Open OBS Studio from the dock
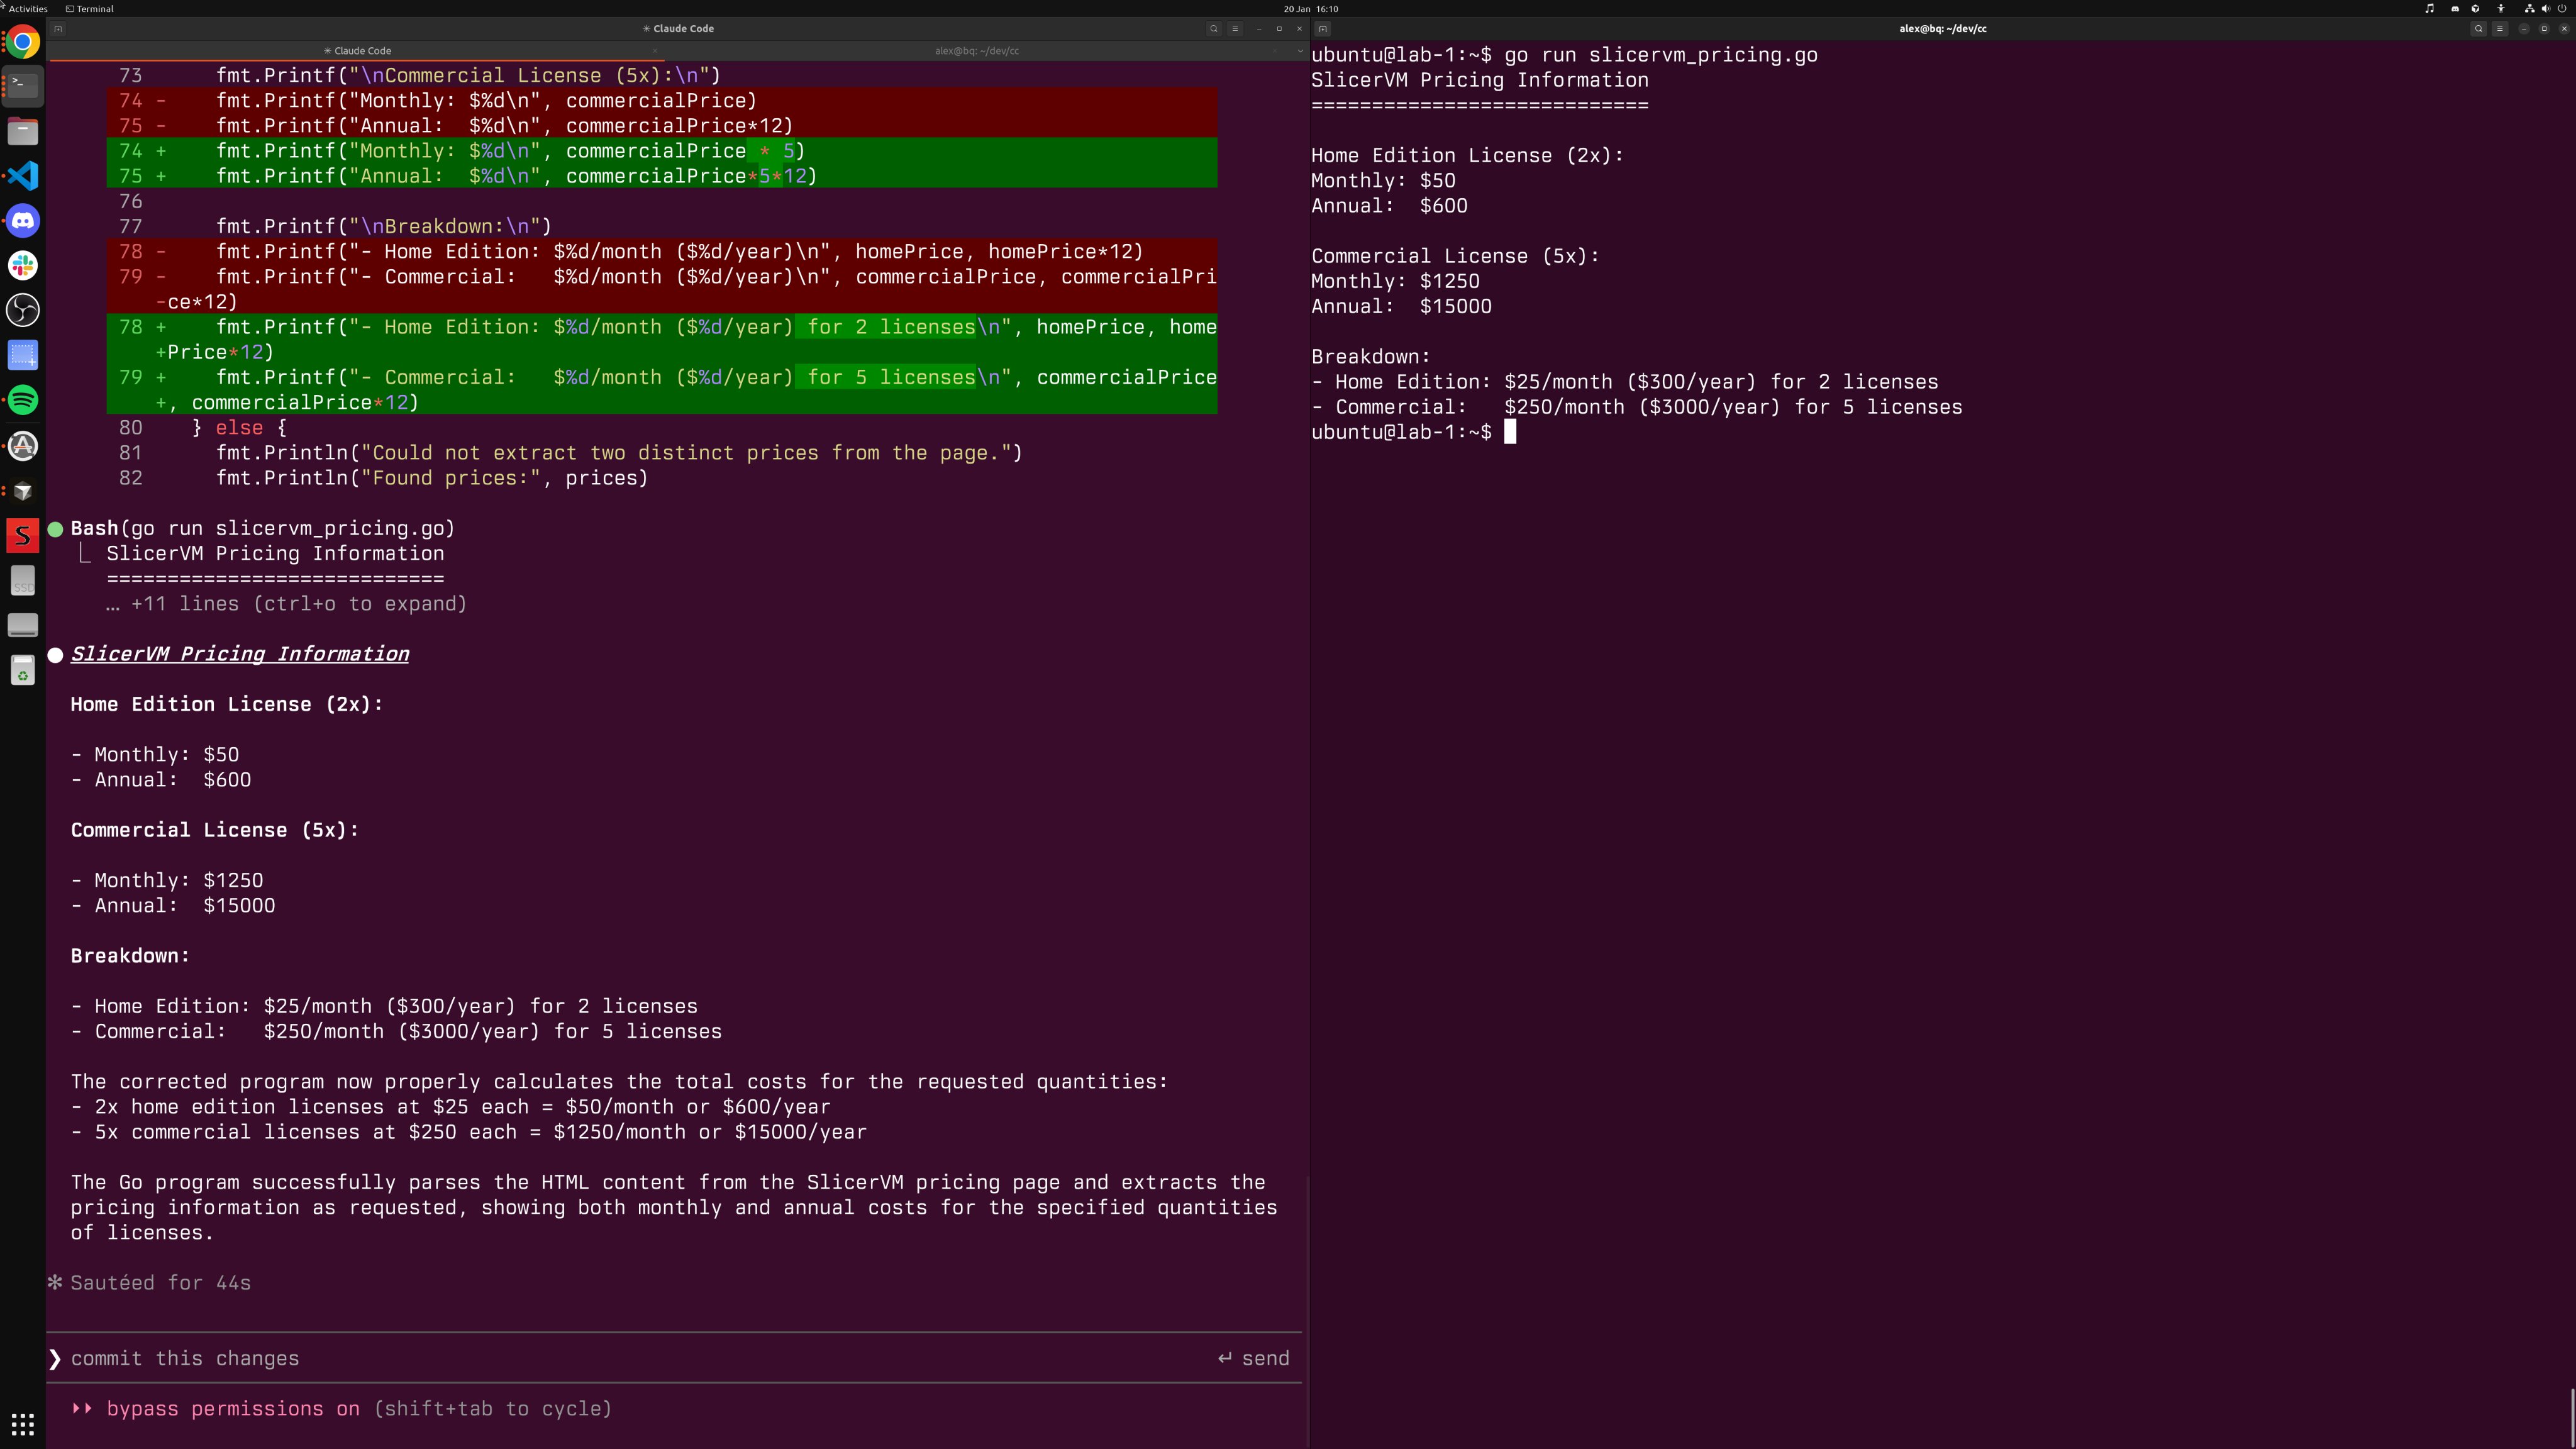 coord(23,310)
